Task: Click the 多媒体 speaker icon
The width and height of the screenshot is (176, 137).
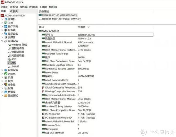Action: [x=6, y=37]
